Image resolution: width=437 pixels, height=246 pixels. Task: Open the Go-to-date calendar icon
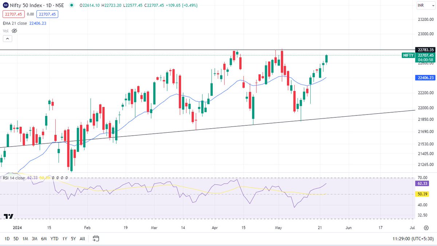tap(96, 239)
